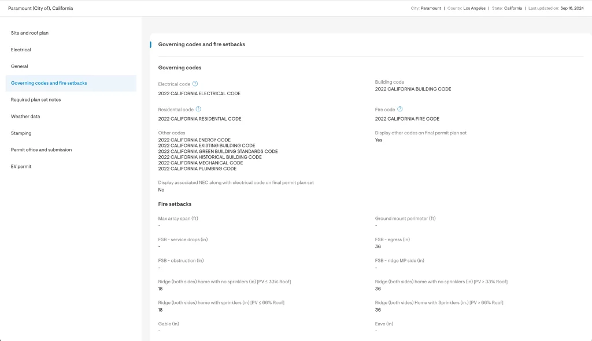592x341 pixels.
Task: Open the Site and roof plan section
Action: click(x=30, y=33)
